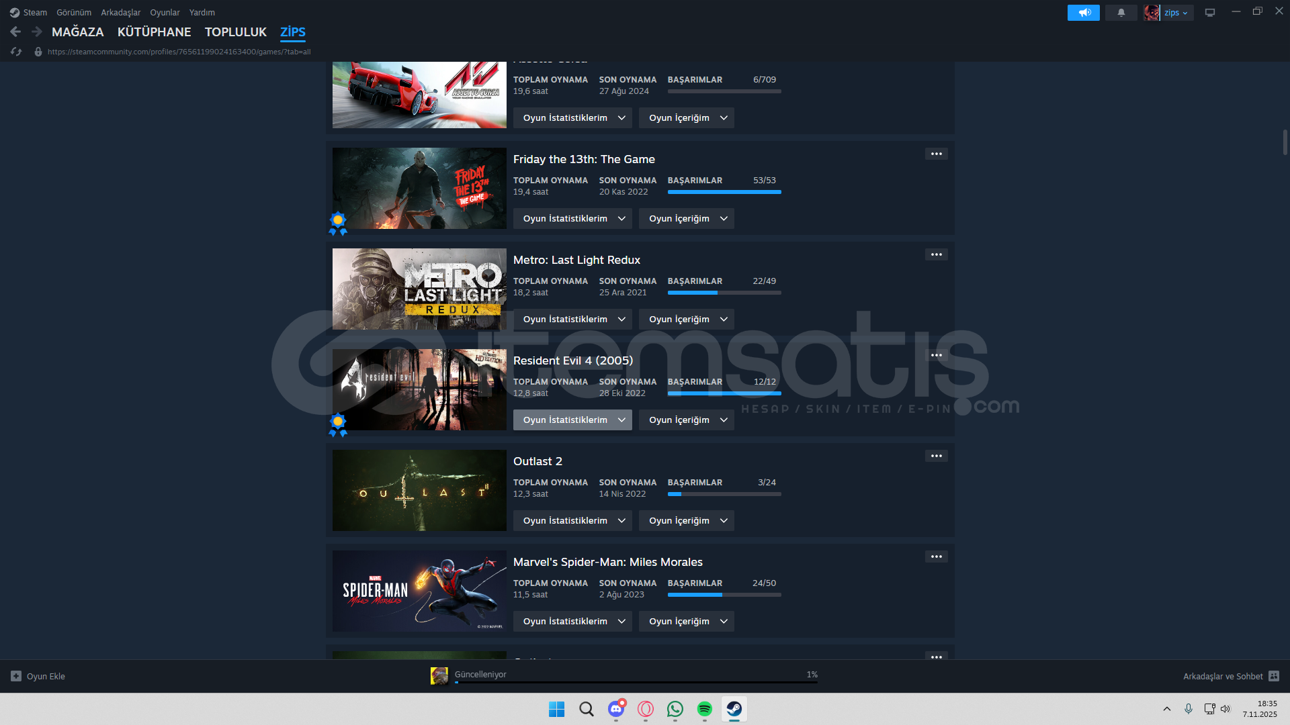Expand Oyun İstatistiklerim for Metro: Last Light Redux

pyautogui.click(x=572, y=320)
